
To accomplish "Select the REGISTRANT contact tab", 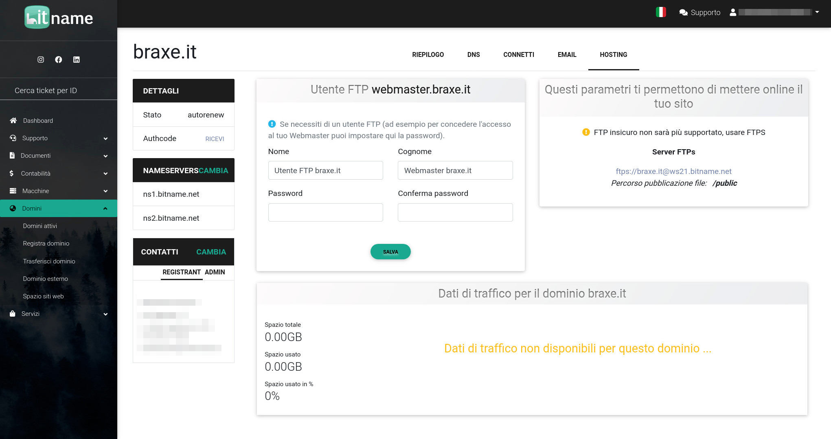I will pyautogui.click(x=182, y=272).
